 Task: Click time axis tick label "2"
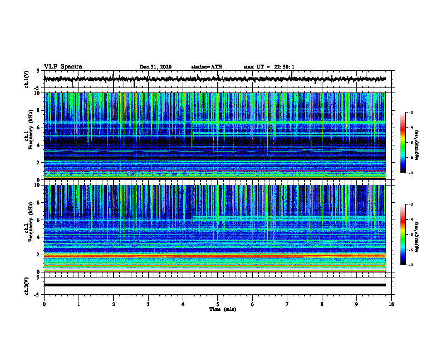click(x=114, y=304)
